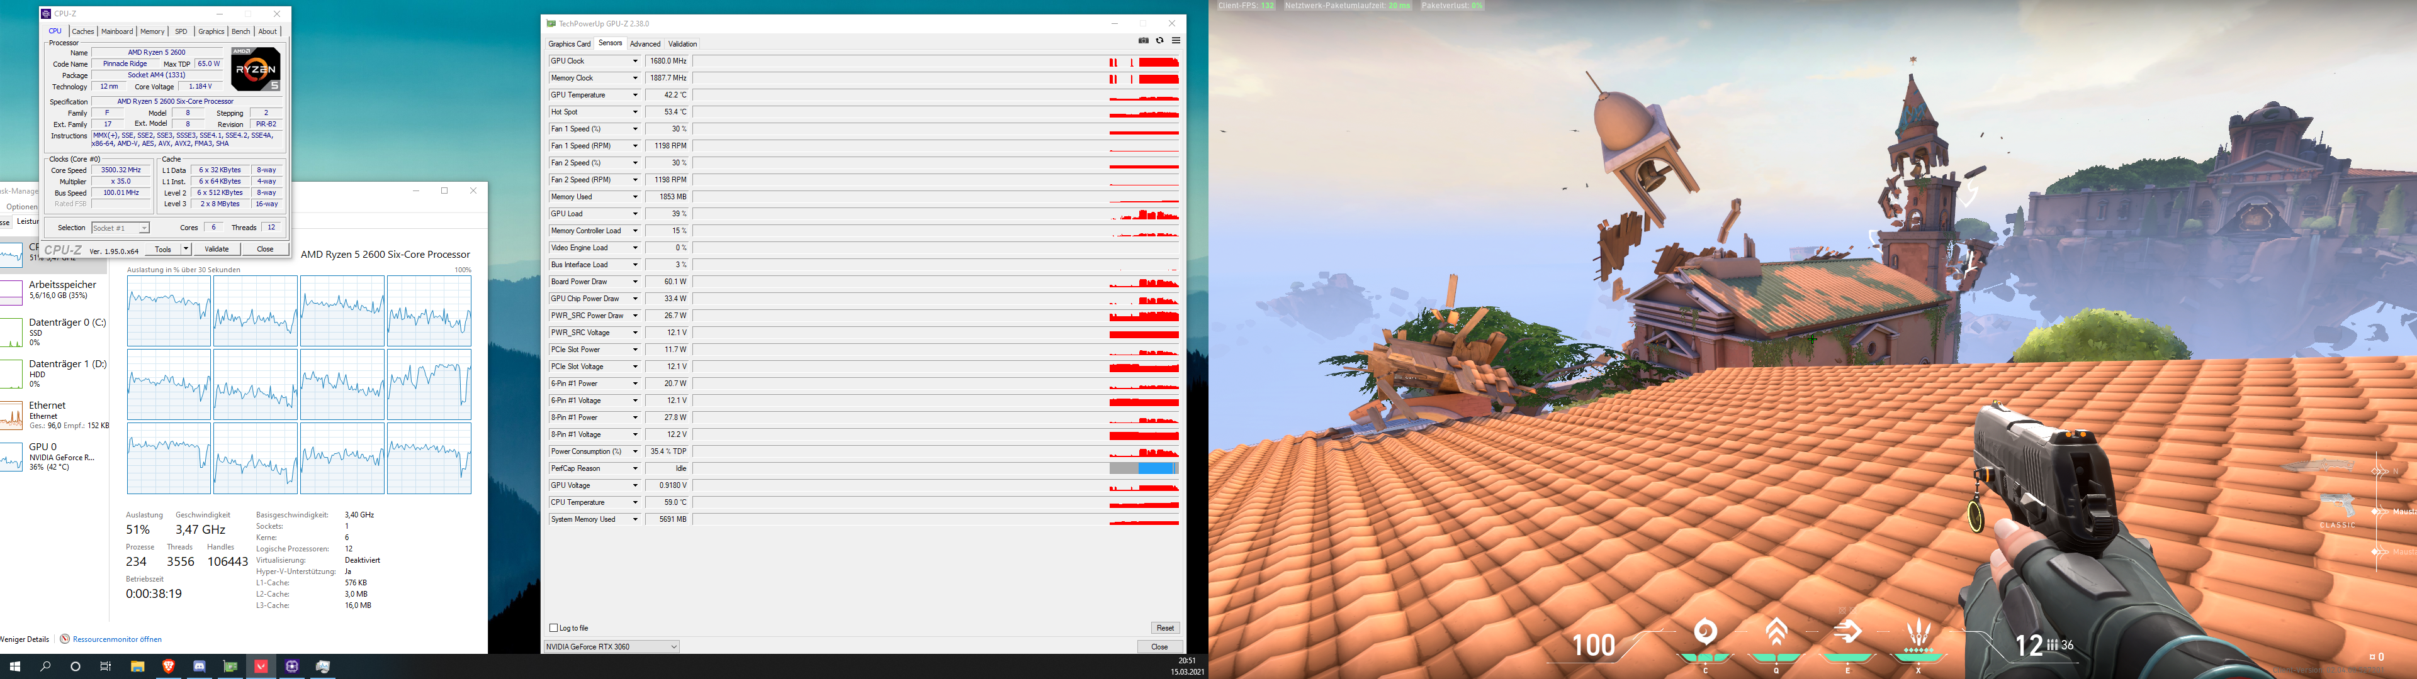Expand the GPU Clock sensor dropdown

[x=634, y=60]
